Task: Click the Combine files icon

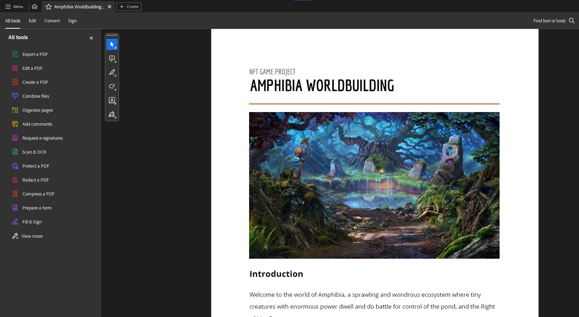Action: pos(15,96)
